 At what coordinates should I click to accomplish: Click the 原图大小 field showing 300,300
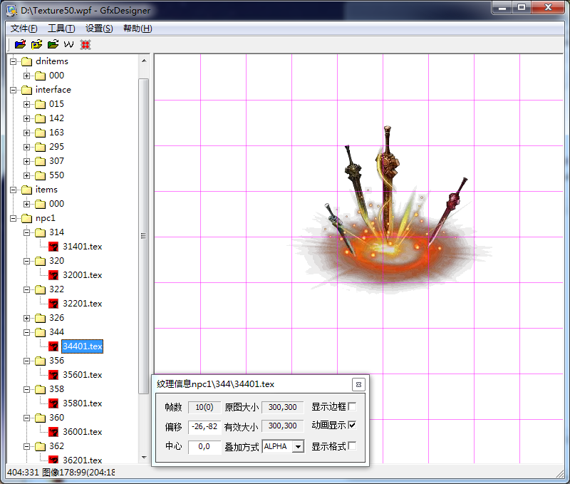282,407
